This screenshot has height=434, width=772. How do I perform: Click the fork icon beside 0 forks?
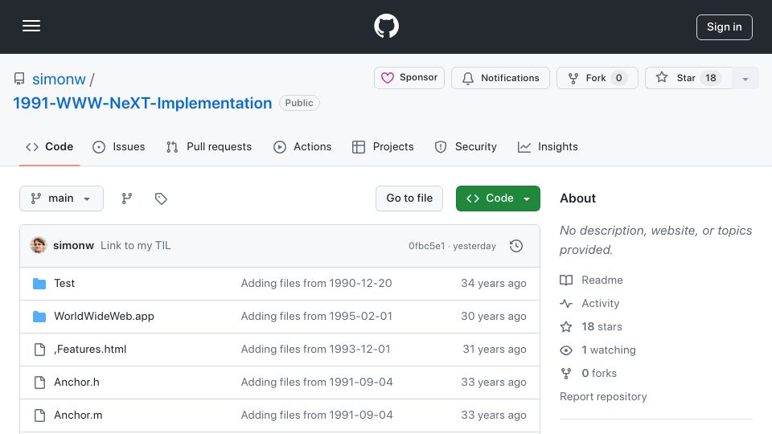point(566,374)
